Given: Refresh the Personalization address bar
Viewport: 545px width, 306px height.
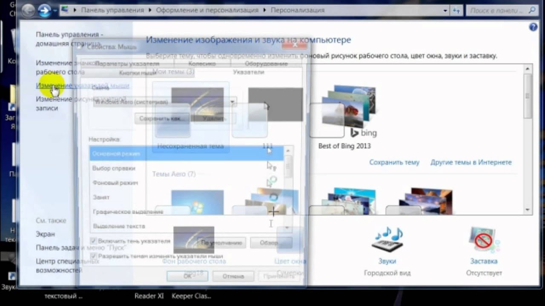Looking at the screenshot, I should point(457,10).
